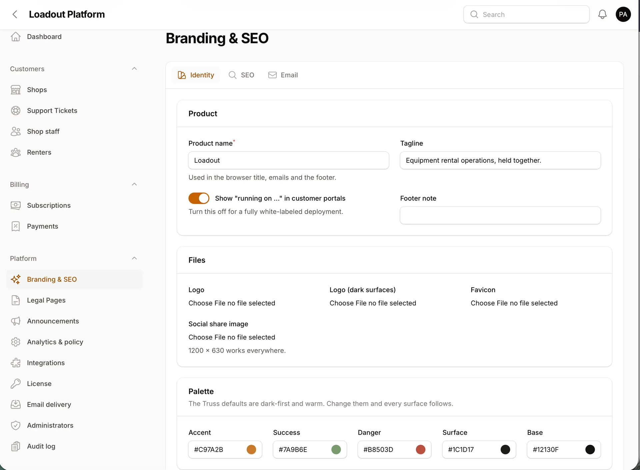Collapse the Billing section

click(x=134, y=184)
